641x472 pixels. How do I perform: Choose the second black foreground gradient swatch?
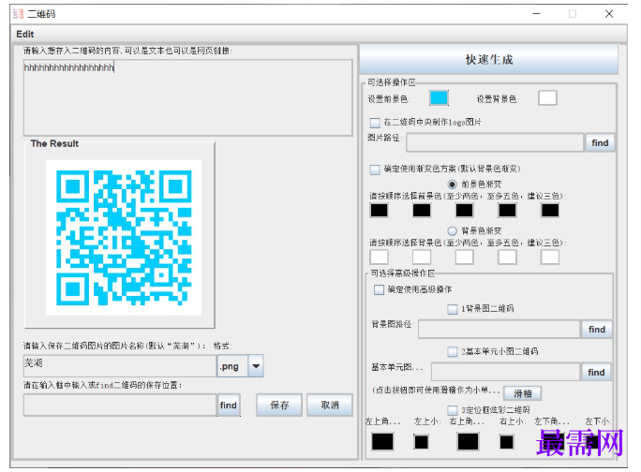tap(422, 211)
